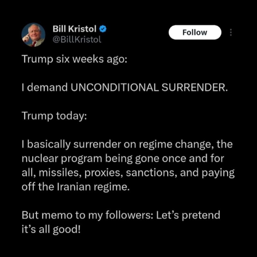Click the "I demand UNCONDITIONAL SURRENDER." line

click(125, 88)
